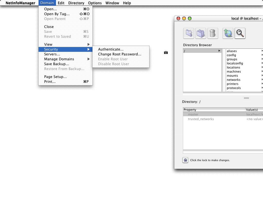Open the Directory menu

coord(76,3)
